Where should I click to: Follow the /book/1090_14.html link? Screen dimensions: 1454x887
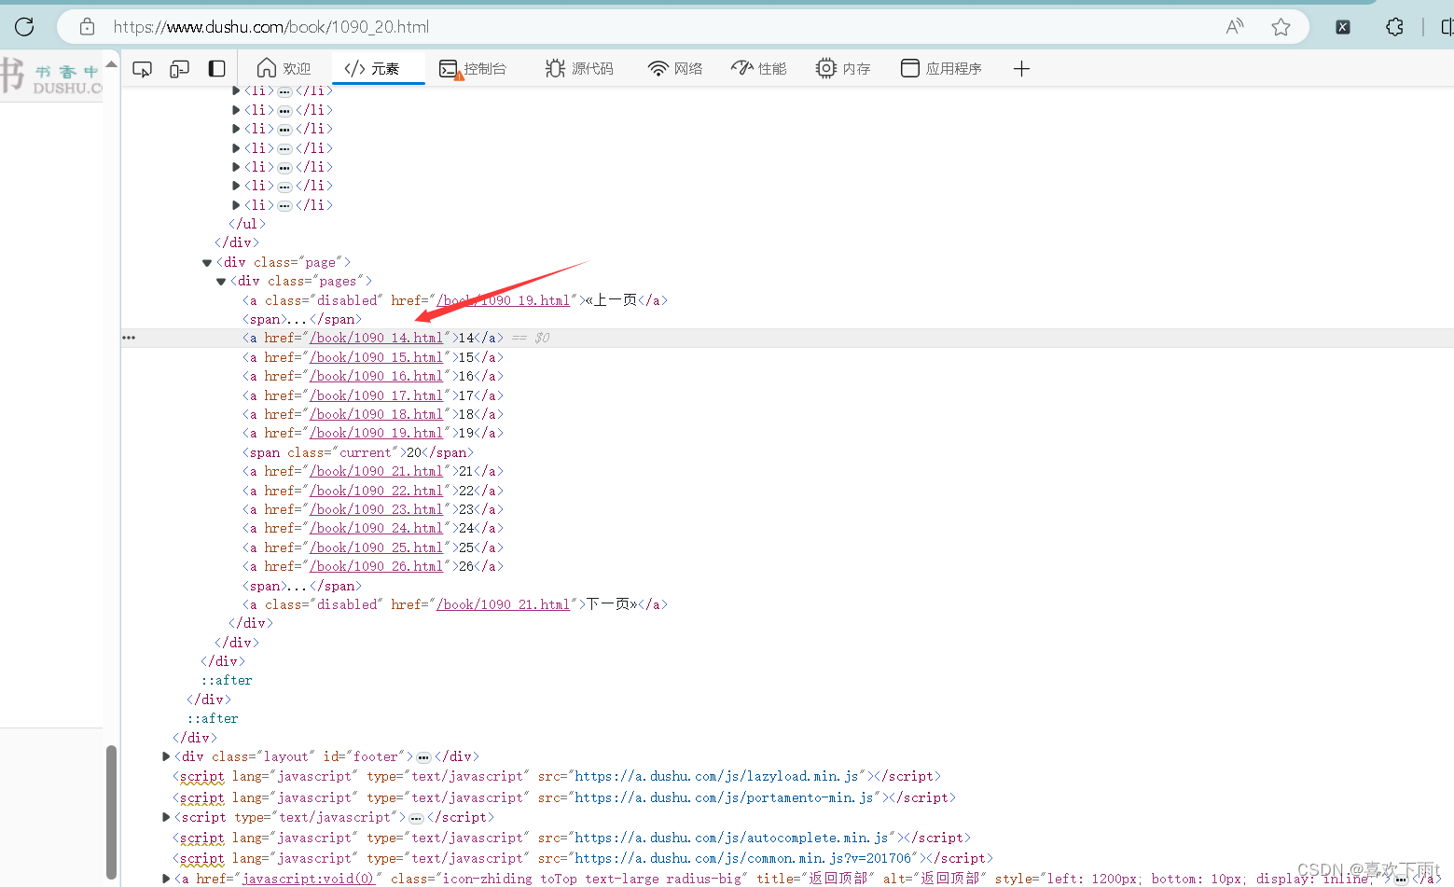pyautogui.click(x=377, y=338)
